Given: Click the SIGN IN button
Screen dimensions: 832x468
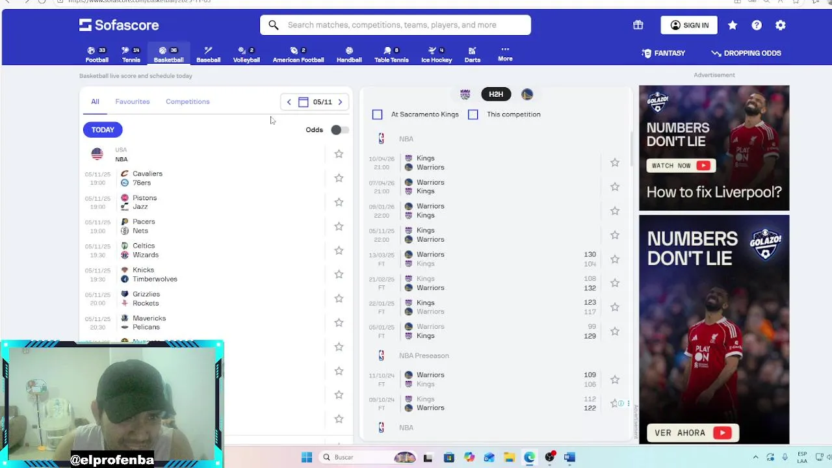Looking at the screenshot, I should tap(689, 25).
